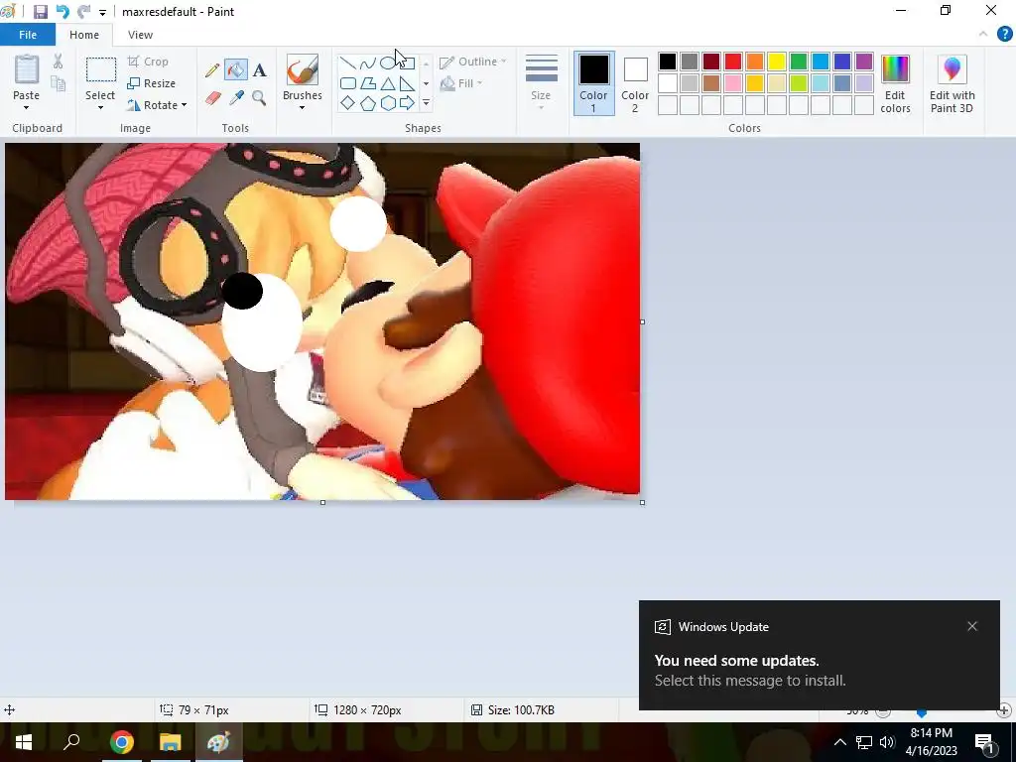Choose the Pentagon shape
The width and height of the screenshot is (1016, 762).
coord(367,103)
